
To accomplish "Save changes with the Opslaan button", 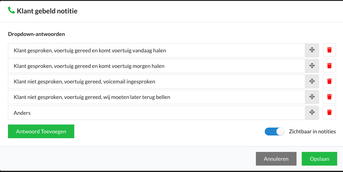I will (x=319, y=159).
